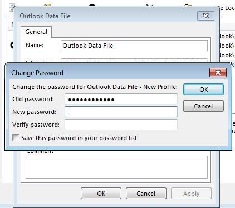Image resolution: width=235 pixels, height=208 pixels.
Task: Click OK at bottom of Outlook Data File dialog
Action: click(x=101, y=194)
